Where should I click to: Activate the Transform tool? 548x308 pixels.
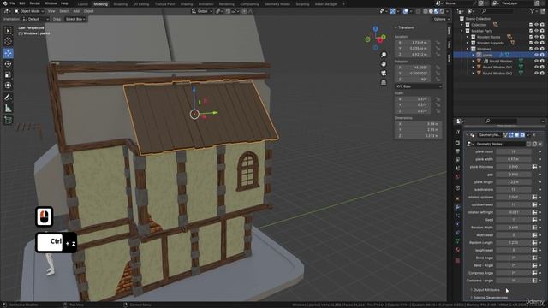(8, 86)
